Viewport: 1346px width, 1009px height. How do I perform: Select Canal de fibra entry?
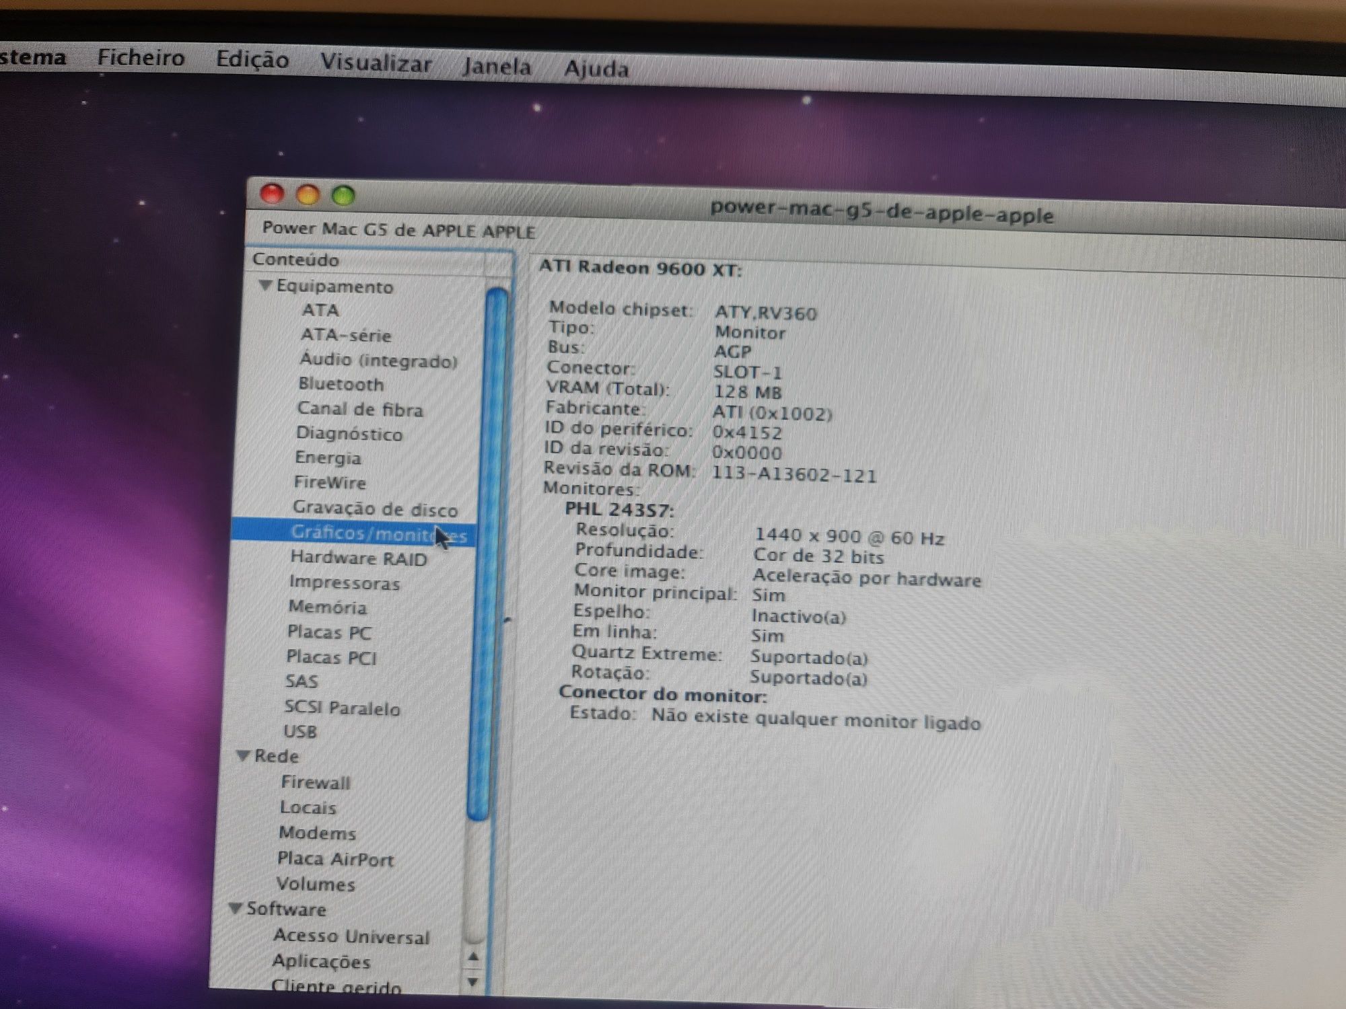point(360,409)
